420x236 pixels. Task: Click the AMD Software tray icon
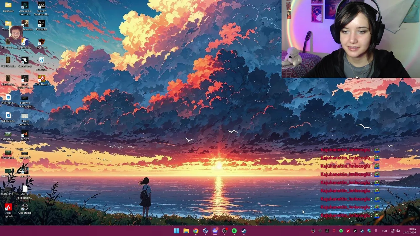click(x=348, y=231)
